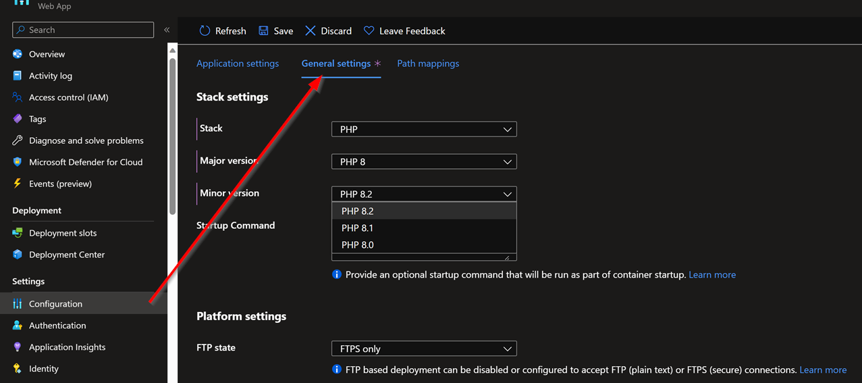Open the Major version PHP 8 dropdown
Screen dimensions: 862x383
tap(424, 161)
